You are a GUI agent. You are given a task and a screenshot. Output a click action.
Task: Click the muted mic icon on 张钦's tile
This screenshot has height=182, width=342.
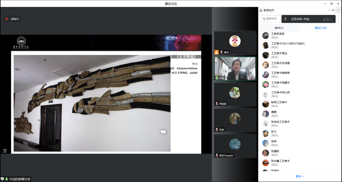[217, 130]
